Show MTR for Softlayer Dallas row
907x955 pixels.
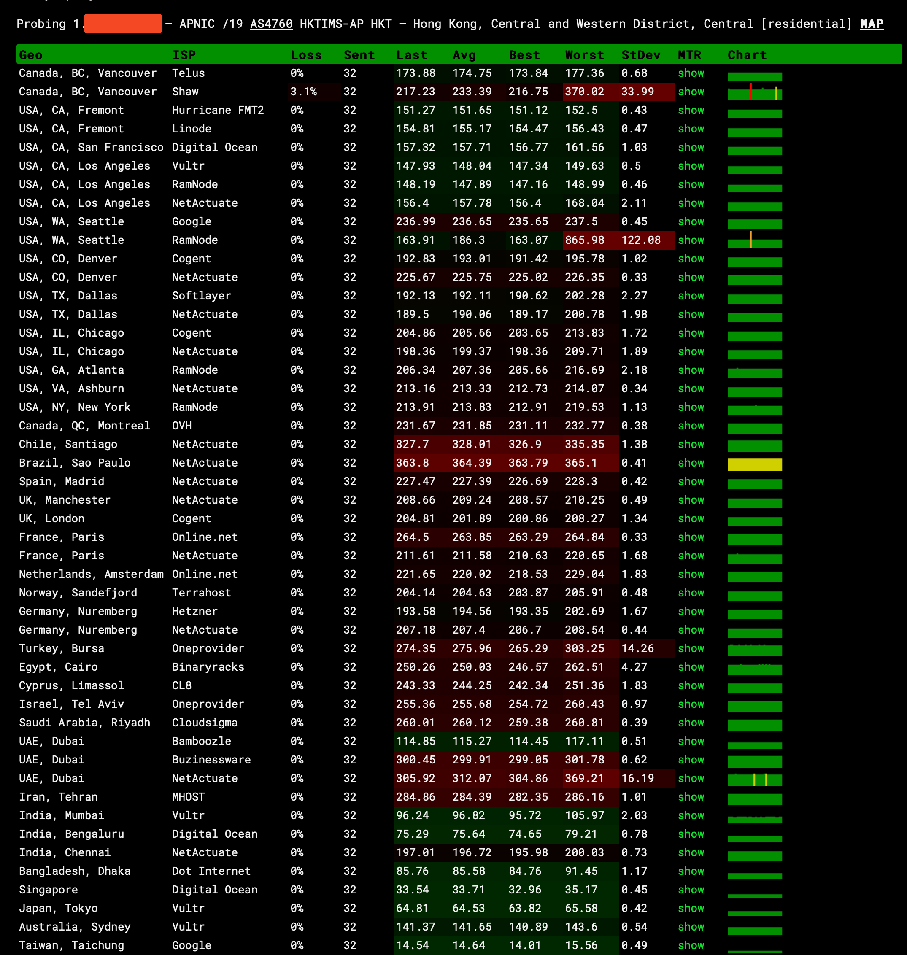691,295
